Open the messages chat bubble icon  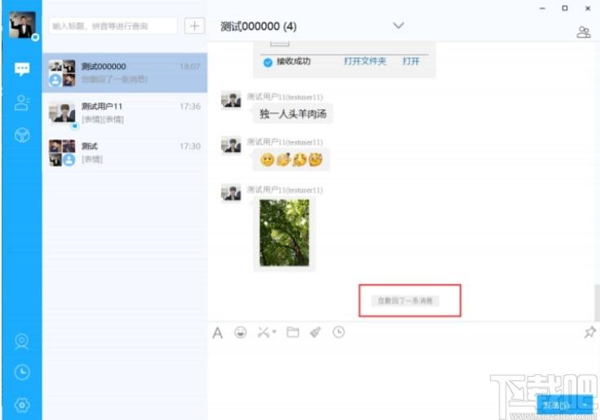tap(22, 69)
